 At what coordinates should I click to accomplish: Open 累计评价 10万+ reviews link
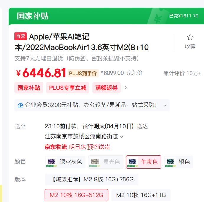coord(182,74)
